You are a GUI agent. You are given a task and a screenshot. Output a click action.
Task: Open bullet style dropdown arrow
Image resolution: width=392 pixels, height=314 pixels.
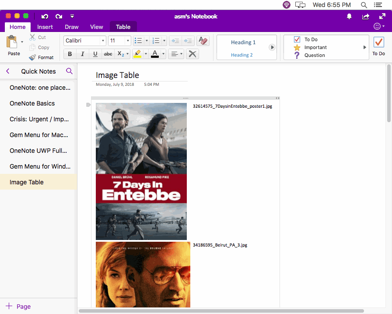click(x=147, y=41)
